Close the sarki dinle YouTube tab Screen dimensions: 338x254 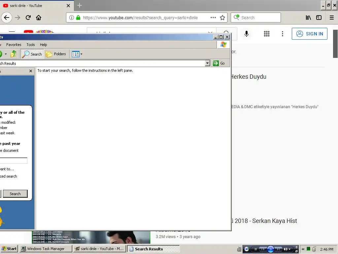coord(68,6)
